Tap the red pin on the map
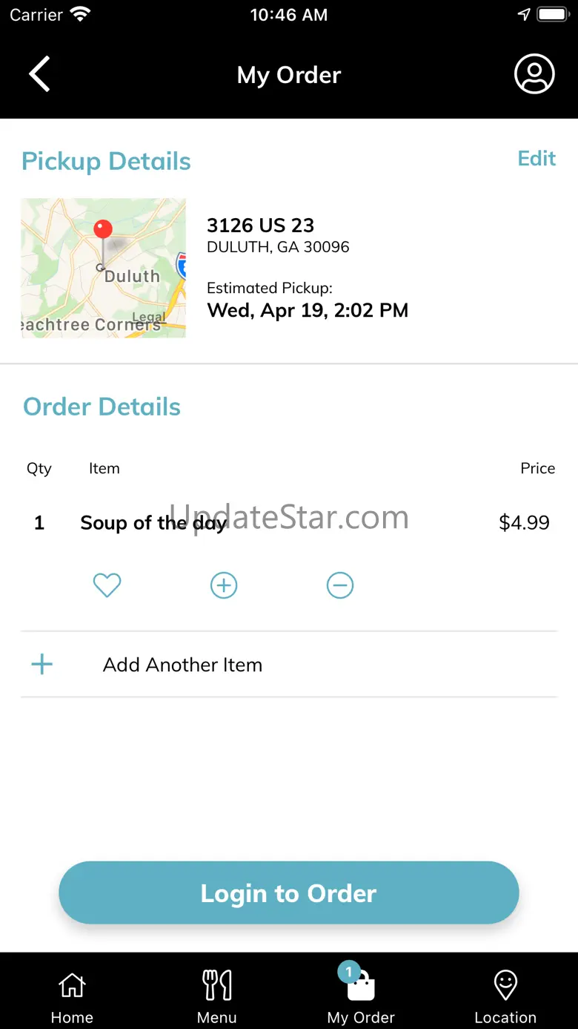The width and height of the screenshot is (578, 1029). pos(103,229)
